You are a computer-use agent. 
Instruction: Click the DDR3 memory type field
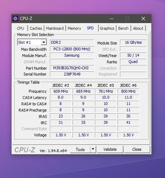72,42
